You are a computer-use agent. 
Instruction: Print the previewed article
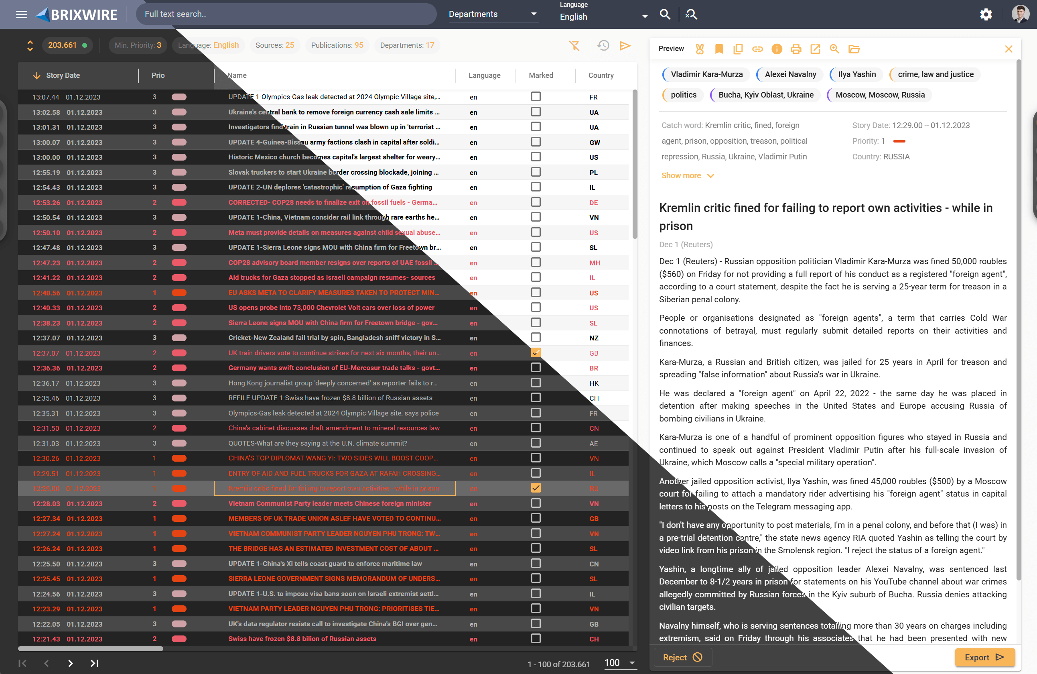(x=796, y=49)
